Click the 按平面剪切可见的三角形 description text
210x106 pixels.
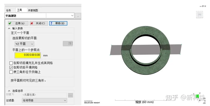(x=28, y=81)
